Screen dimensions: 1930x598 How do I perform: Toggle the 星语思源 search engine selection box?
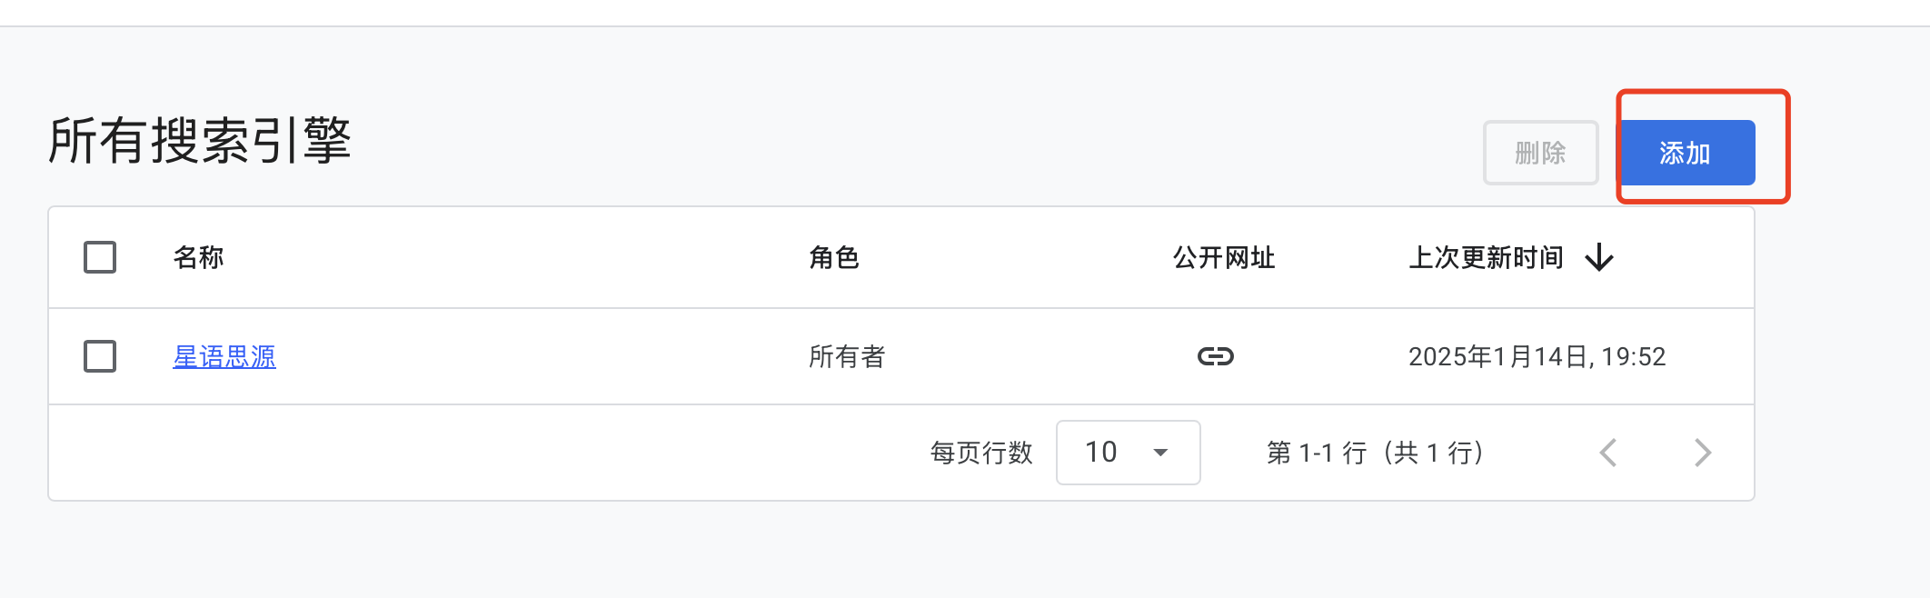(100, 356)
